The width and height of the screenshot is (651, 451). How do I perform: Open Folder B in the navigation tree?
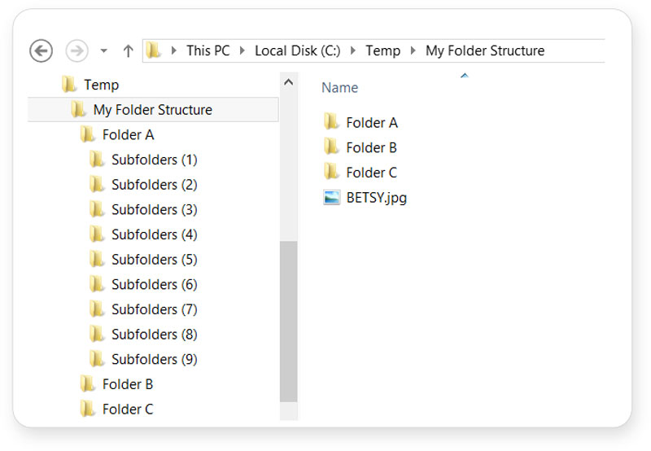click(127, 384)
